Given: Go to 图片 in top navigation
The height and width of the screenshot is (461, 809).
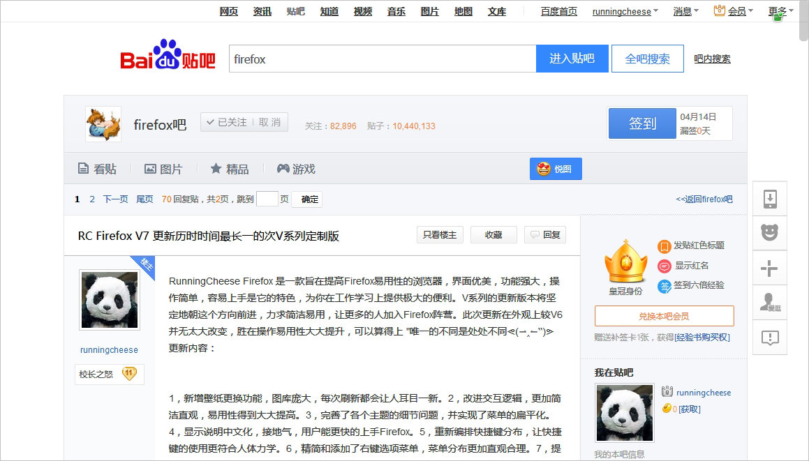Looking at the screenshot, I should (430, 11).
